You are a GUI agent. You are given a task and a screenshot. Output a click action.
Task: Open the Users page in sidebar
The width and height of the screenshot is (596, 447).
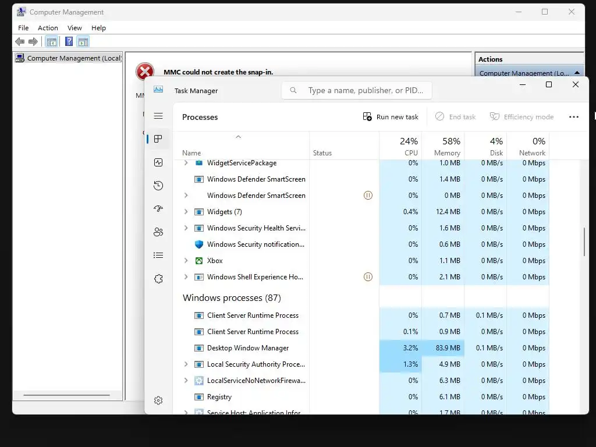158,232
